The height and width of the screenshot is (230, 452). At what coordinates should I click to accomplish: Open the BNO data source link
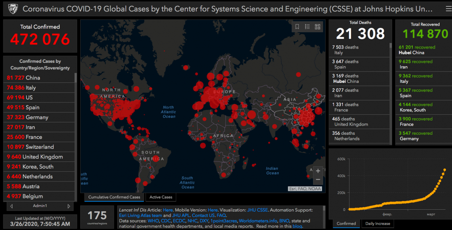pyautogui.click(x=284, y=221)
